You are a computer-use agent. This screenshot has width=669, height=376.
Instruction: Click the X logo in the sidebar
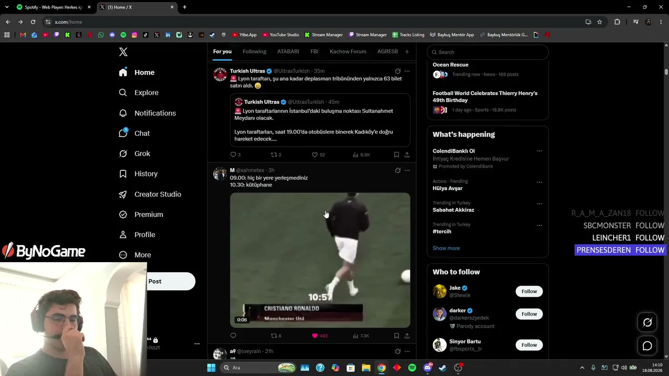click(x=123, y=52)
